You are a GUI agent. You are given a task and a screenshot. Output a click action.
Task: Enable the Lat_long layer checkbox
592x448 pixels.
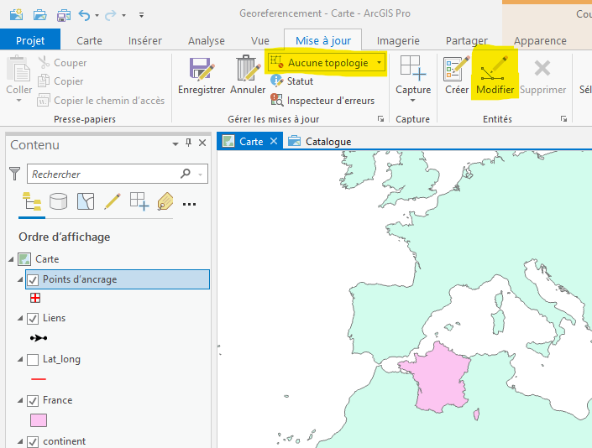tap(34, 359)
